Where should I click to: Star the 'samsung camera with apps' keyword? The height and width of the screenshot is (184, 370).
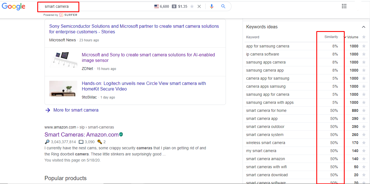pyautogui.click(x=364, y=102)
